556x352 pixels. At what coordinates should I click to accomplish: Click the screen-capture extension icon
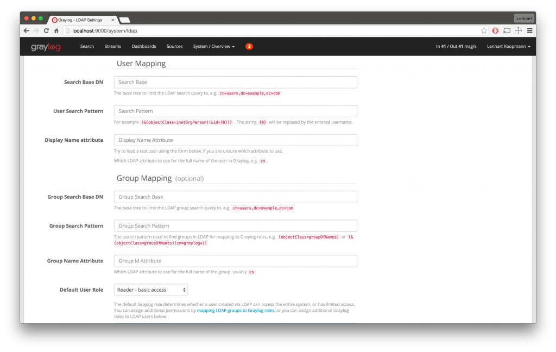[507, 30]
